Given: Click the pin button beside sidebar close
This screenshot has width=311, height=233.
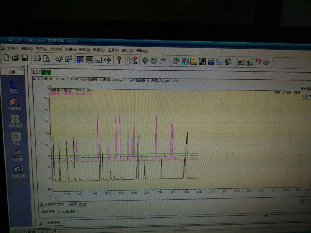Looking at the screenshot, I should [18, 66].
